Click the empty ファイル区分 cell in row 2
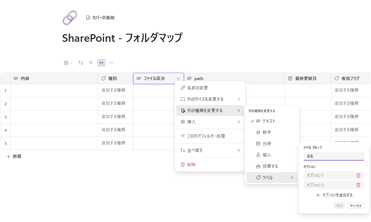This screenshot has width=371, height=222. [x=154, y=104]
